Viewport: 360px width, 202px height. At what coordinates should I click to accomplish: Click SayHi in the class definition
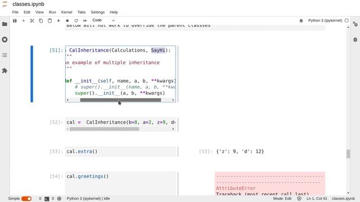click(x=158, y=50)
